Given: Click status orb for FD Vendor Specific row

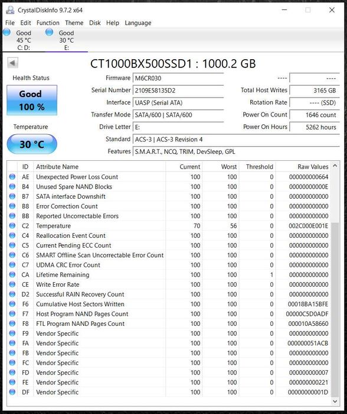Looking at the screenshot, I should click(x=12, y=372).
